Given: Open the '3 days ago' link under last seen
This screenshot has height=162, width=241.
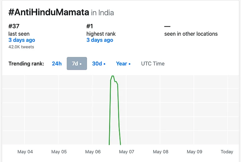Looking at the screenshot, I should coord(22,40).
